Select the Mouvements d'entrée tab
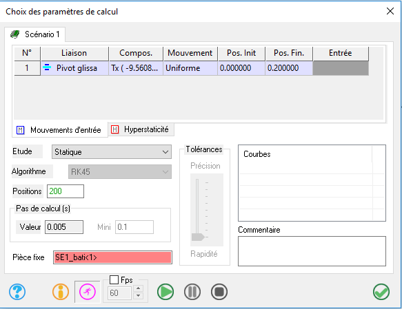Viewport: 402px width, 309px height. [60, 130]
